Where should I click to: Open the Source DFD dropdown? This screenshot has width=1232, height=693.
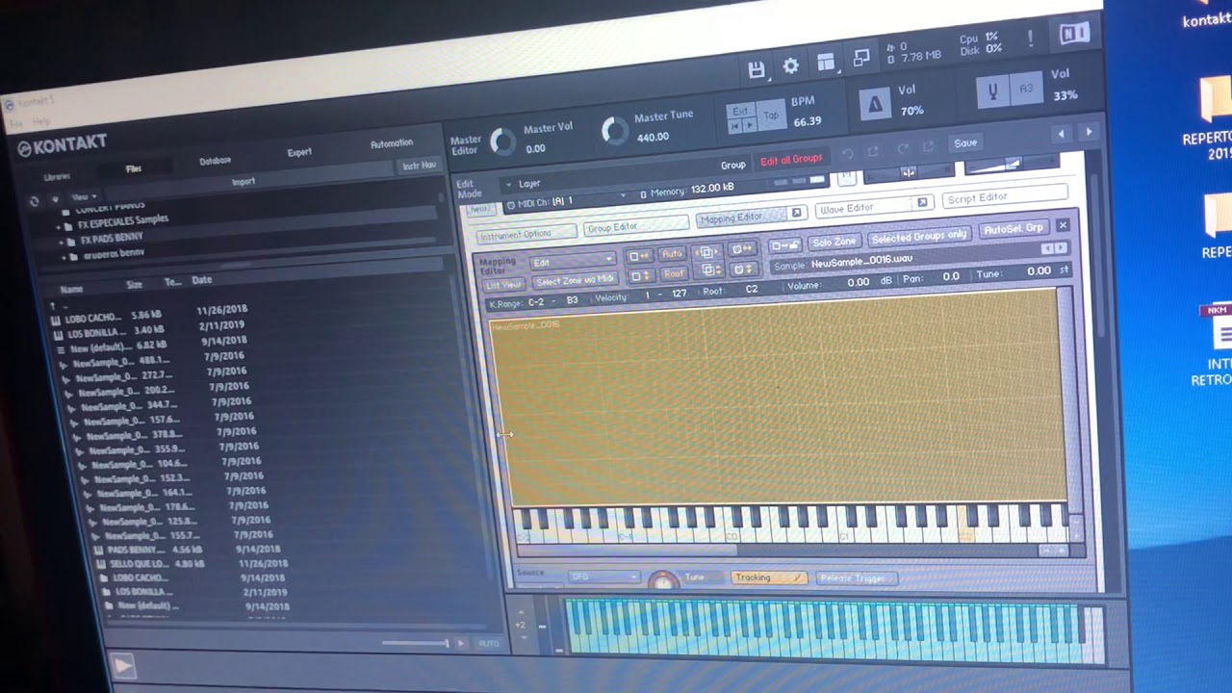click(x=603, y=577)
